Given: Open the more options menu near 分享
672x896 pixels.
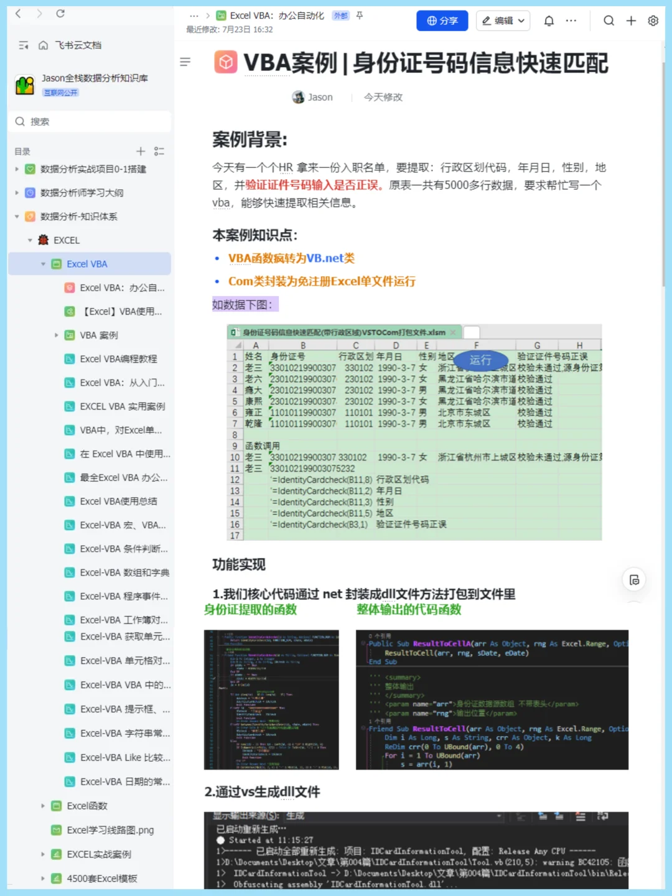Looking at the screenshot, I should 571,21.
